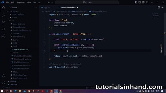The height and width of the screenshot is (93, 166).
Task: Open UseCallbackHook.tsx file
Action: (x=23, y=56)
